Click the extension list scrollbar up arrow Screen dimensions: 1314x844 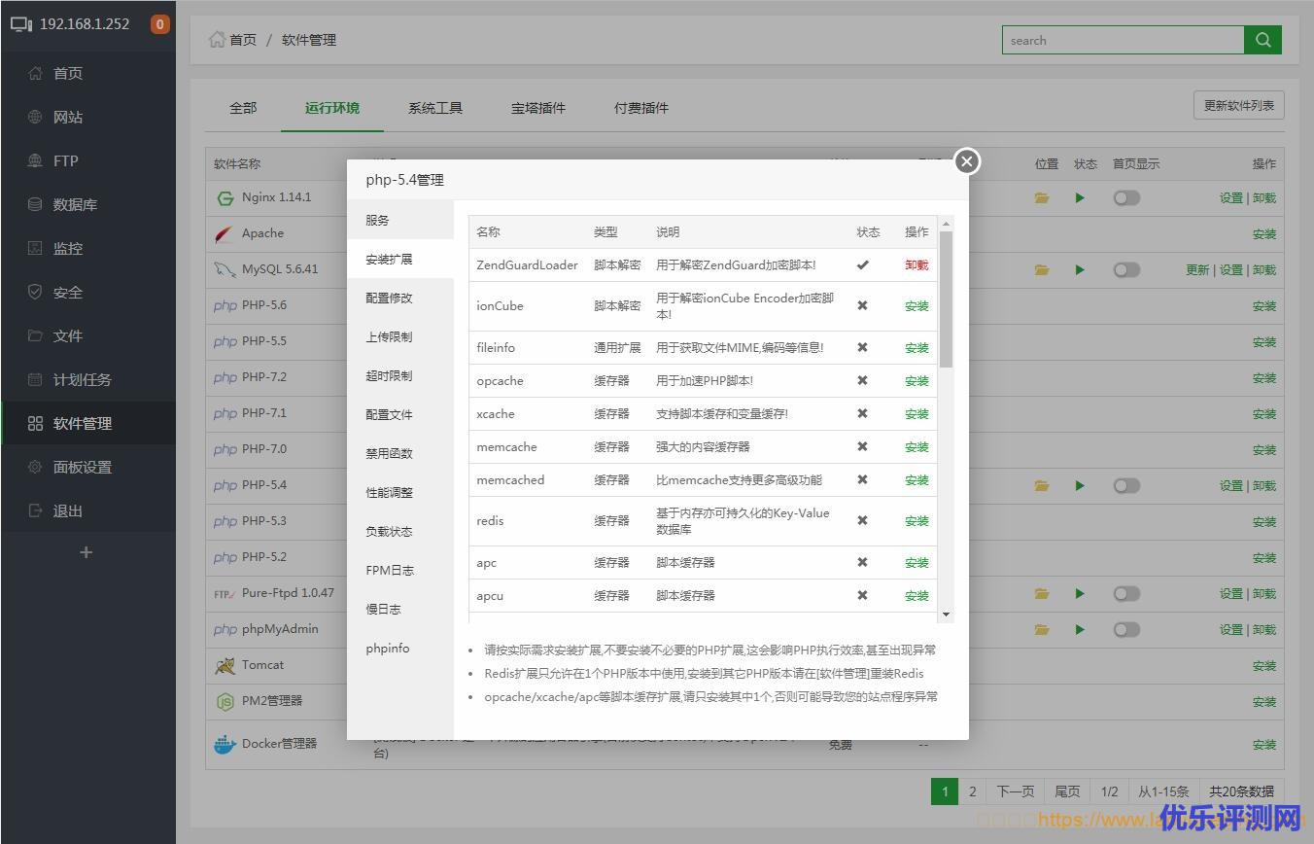pos(946,224)
